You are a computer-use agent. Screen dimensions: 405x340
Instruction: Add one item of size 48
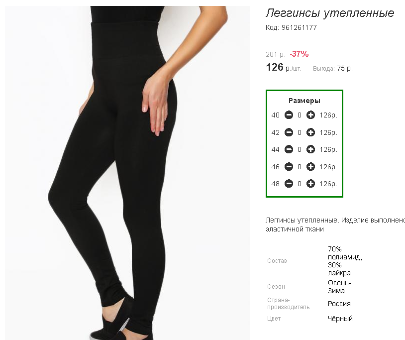point(310,184)
